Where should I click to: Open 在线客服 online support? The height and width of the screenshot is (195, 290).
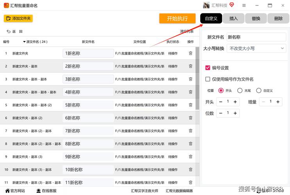point(46,191)
